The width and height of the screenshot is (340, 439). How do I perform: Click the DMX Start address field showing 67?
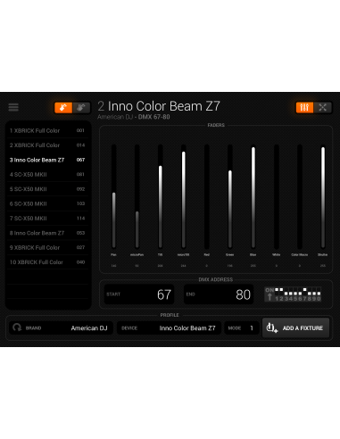(x=139, y=294)
